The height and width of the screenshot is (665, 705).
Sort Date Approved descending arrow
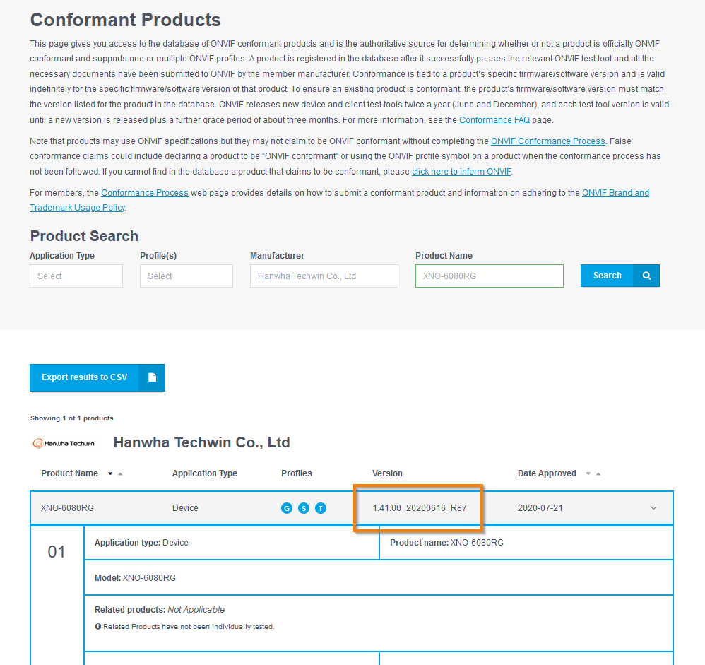588,473
